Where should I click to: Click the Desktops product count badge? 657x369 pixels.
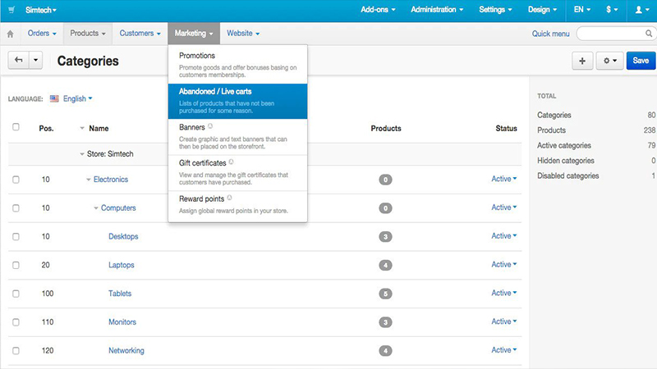click(385, 237)
